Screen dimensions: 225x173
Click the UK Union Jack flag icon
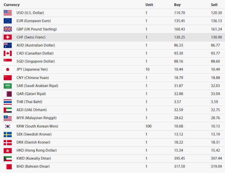pyautogui.click(x=8, y=29)
